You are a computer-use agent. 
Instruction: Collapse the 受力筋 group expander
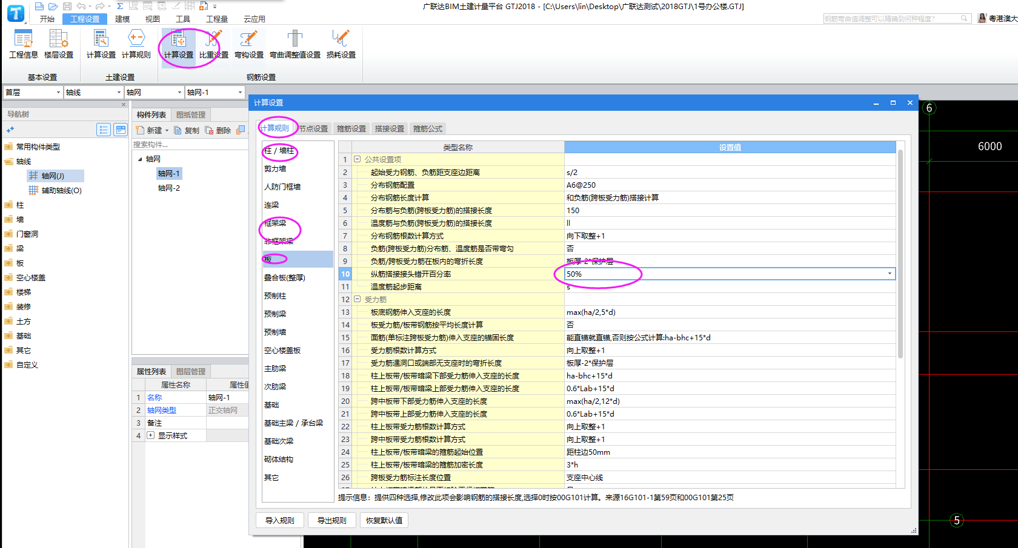click(x=358, y=299)
